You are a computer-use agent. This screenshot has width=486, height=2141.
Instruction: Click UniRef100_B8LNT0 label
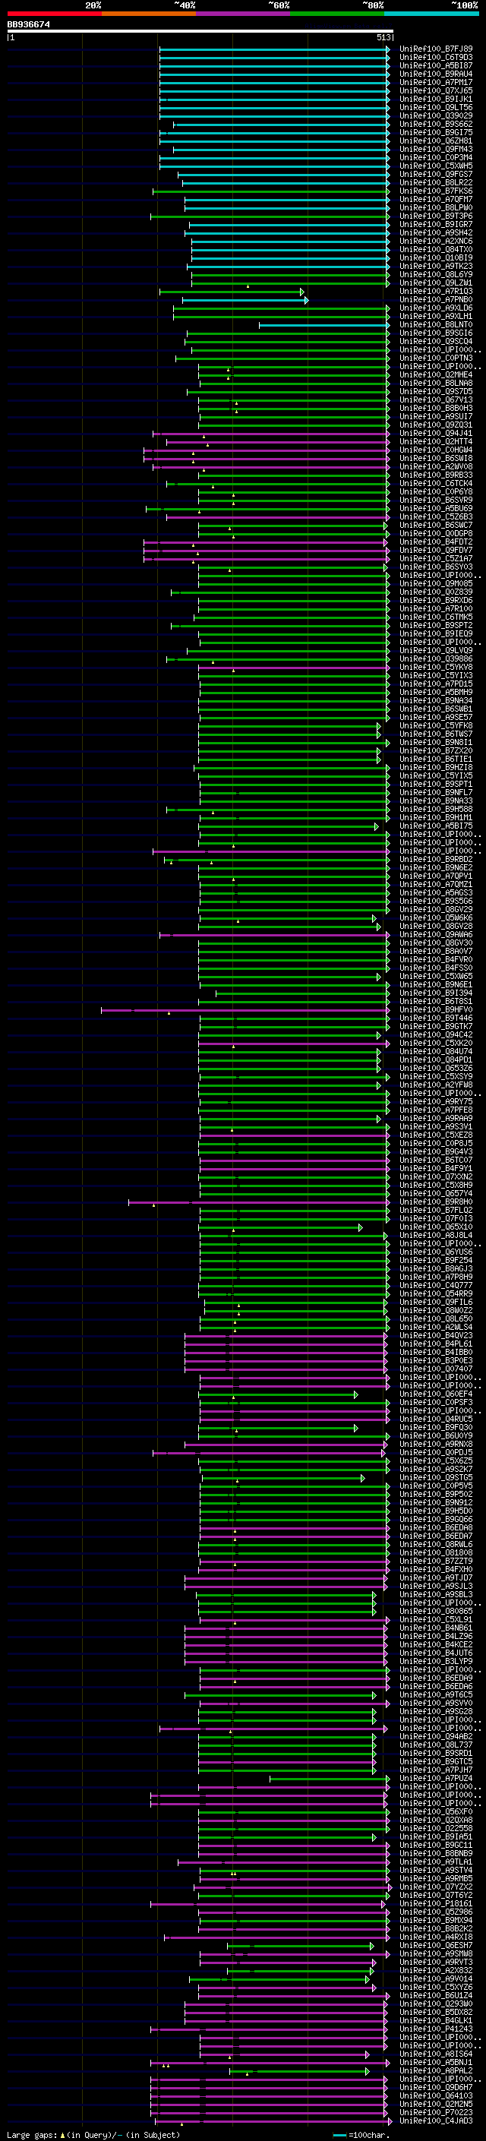436,324
